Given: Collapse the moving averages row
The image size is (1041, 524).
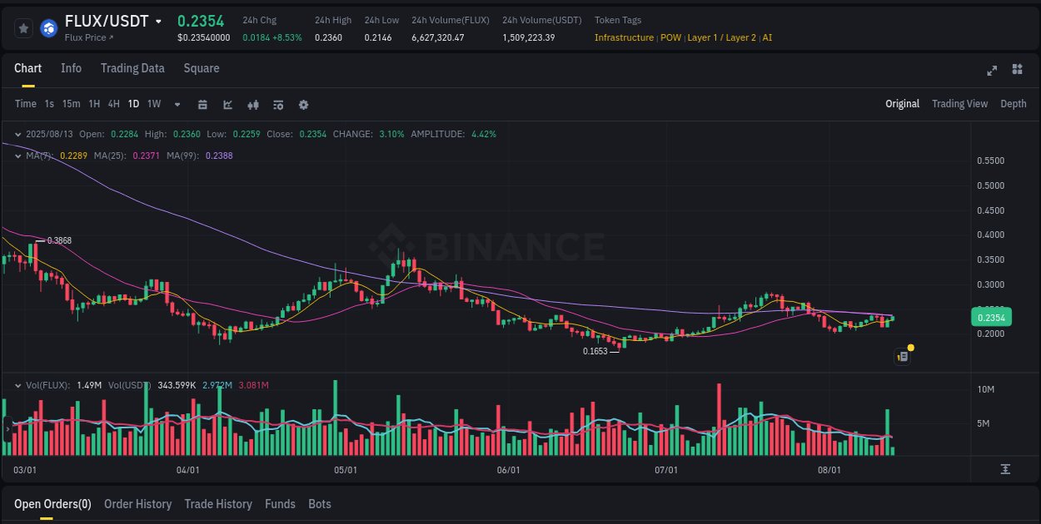Looking at the screenshot, I should [x=17, y=155].
